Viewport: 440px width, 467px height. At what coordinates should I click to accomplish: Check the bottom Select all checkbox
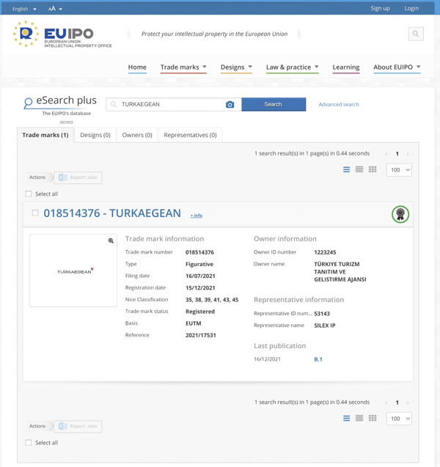pos(29,443)
